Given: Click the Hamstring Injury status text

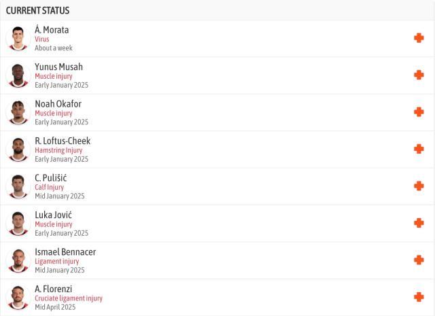Looking at the screenshot, I should (58, 150).
